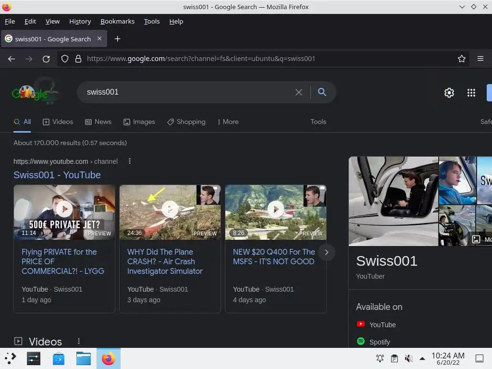
Task: Open options dots beside youtube.com result
Action: (130, 161)
